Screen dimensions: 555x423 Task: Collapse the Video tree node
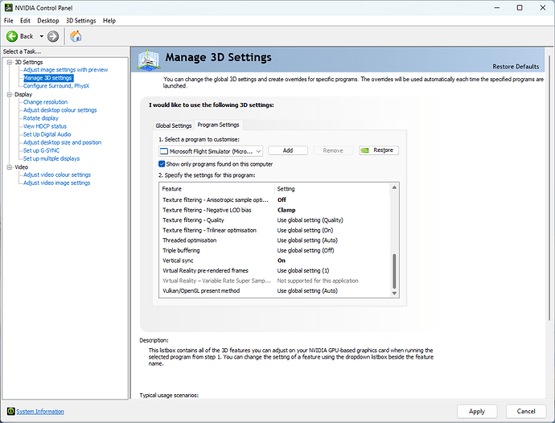click(7, 166)
